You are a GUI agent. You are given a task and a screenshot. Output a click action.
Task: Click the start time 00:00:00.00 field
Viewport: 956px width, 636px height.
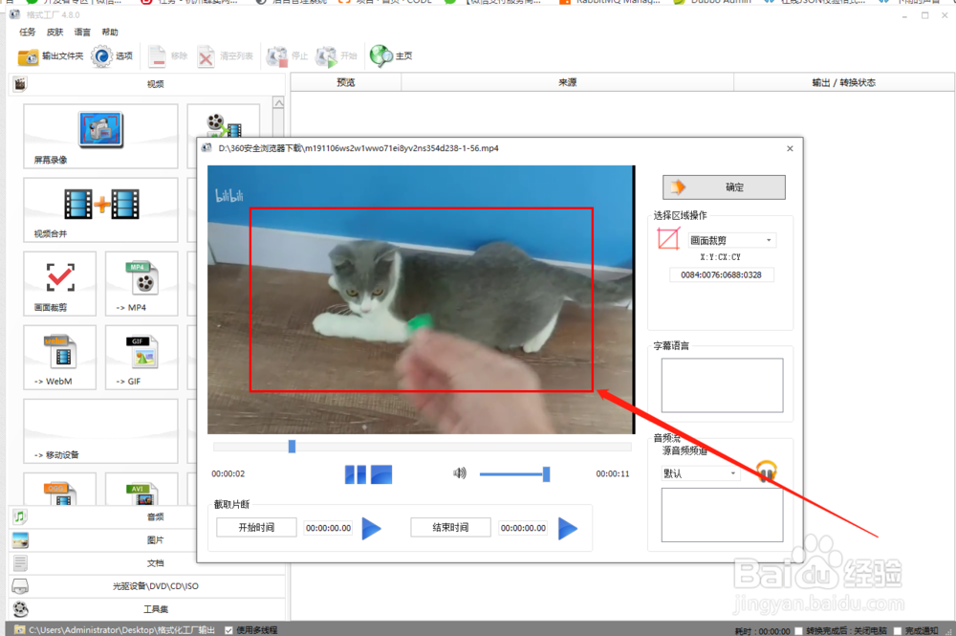[x=329, y=528]
